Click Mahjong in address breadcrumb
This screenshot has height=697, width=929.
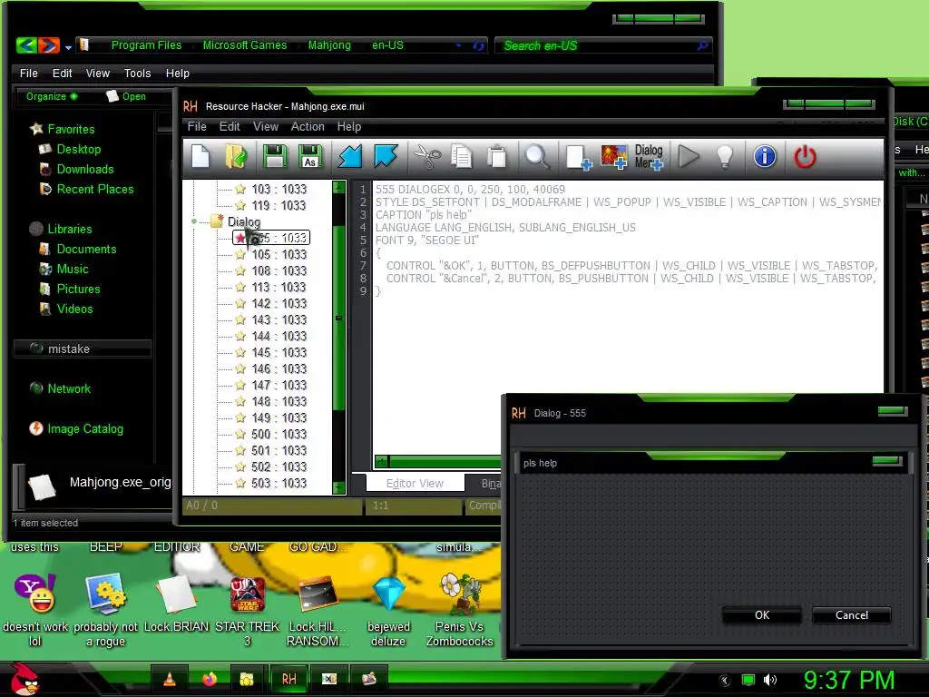pos(329,45)
